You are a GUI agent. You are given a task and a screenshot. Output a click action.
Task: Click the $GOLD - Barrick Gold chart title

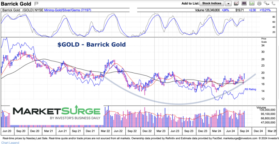point(92,44)
